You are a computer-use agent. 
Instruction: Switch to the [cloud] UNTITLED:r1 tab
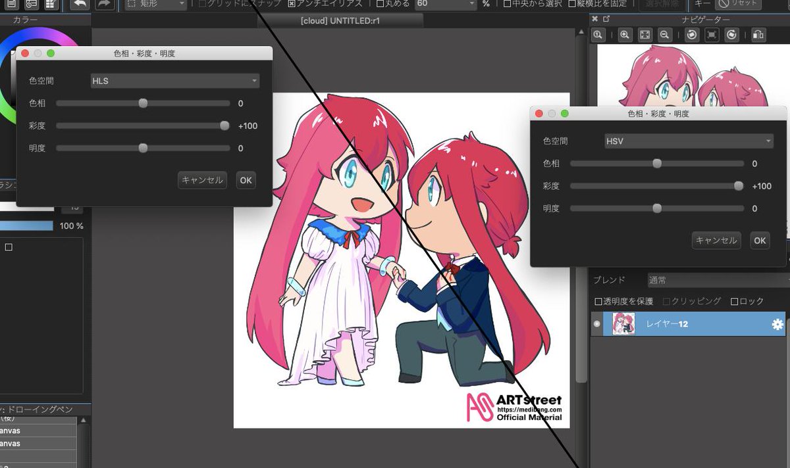click(340, 20)
